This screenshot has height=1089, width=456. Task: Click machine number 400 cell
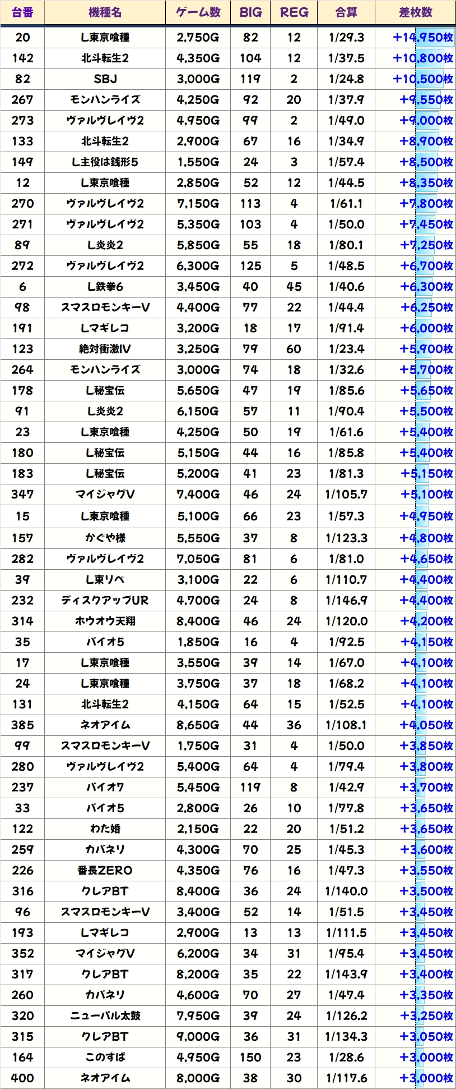[22, 1078]
